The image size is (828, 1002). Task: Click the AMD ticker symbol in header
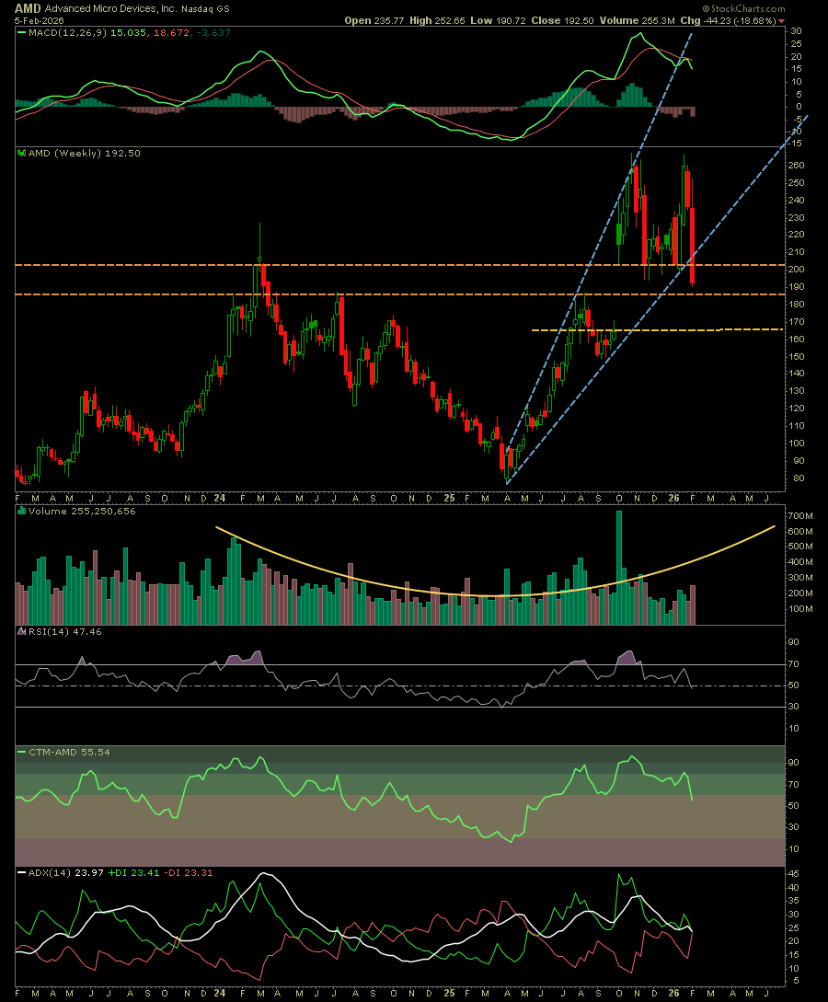[28, 8]
